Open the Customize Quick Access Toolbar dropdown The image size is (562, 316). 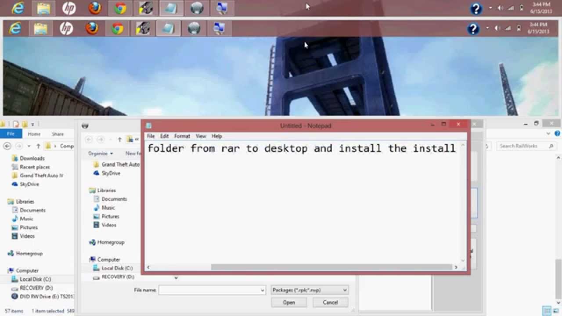(x=33, y=125)
